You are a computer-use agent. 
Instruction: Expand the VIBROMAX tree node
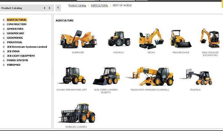tap(4, 65)
